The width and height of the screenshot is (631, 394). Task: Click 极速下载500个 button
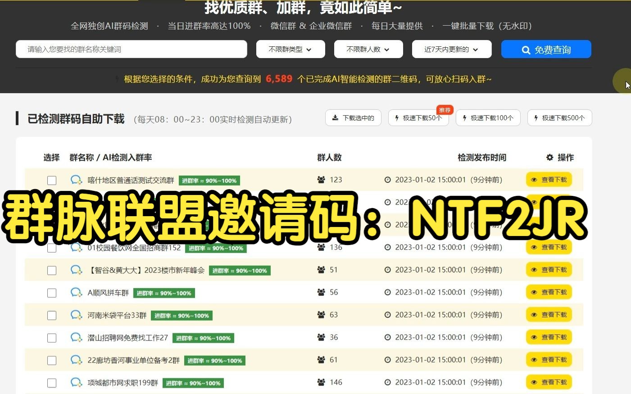coord(560,118)
